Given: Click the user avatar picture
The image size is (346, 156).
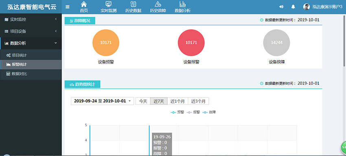Looking at the screenshot, I should pos(307,7).
